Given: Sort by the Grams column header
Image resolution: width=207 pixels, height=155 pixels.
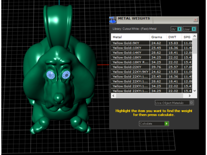Looking at the screenshot, I should click(158, 37).
